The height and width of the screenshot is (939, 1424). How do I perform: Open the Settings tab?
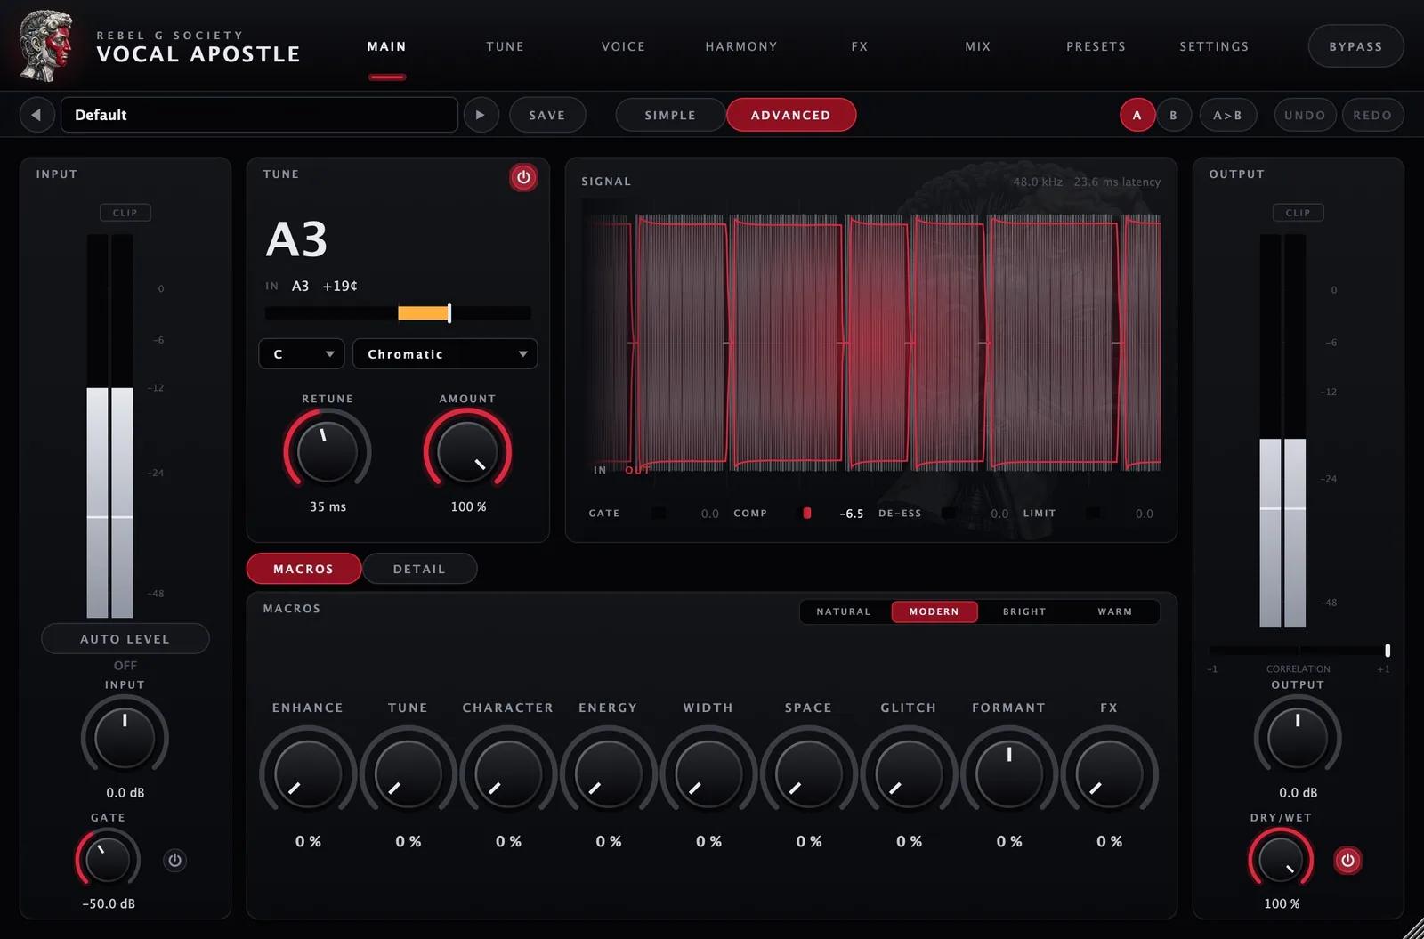1214,46
